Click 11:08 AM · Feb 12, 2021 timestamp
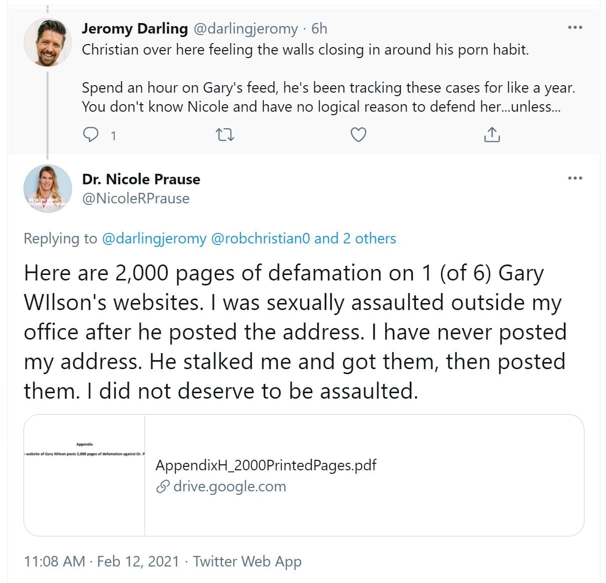Screen dimensions: 606x583 (101, 561)
